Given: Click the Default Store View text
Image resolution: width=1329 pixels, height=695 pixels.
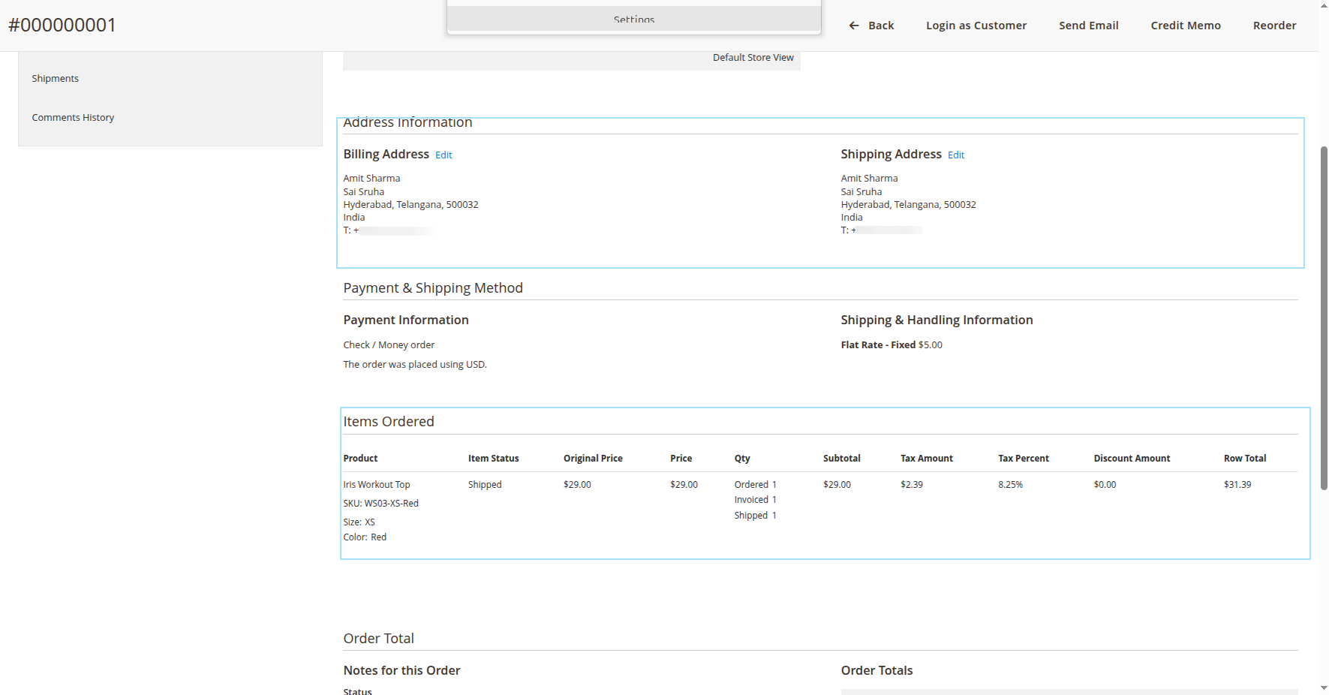Looking at the screenshot, I should click(753, 58).
